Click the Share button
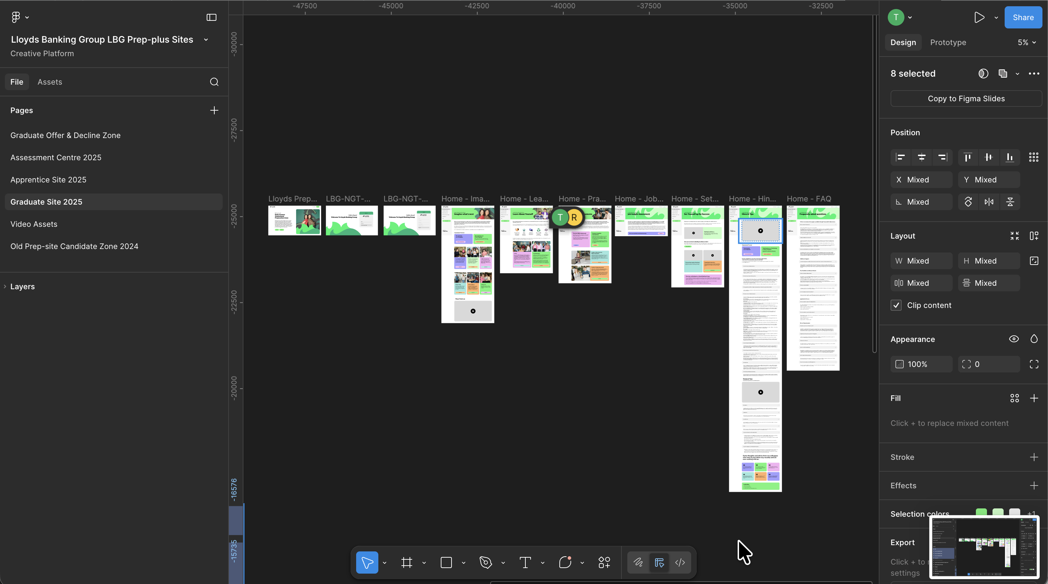 pos(1023,17)
